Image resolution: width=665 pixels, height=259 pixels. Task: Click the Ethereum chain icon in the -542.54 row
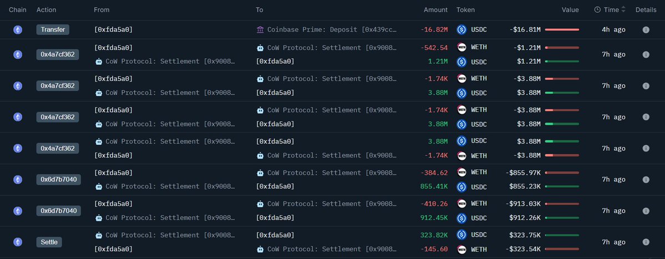coord(18,55)
